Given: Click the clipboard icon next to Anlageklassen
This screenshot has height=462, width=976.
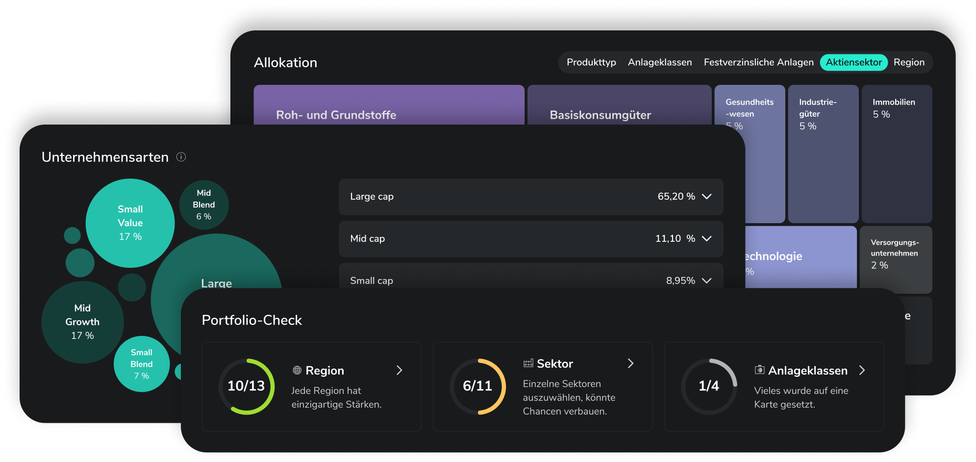Looking at the screenshot, I should (759, 370).
